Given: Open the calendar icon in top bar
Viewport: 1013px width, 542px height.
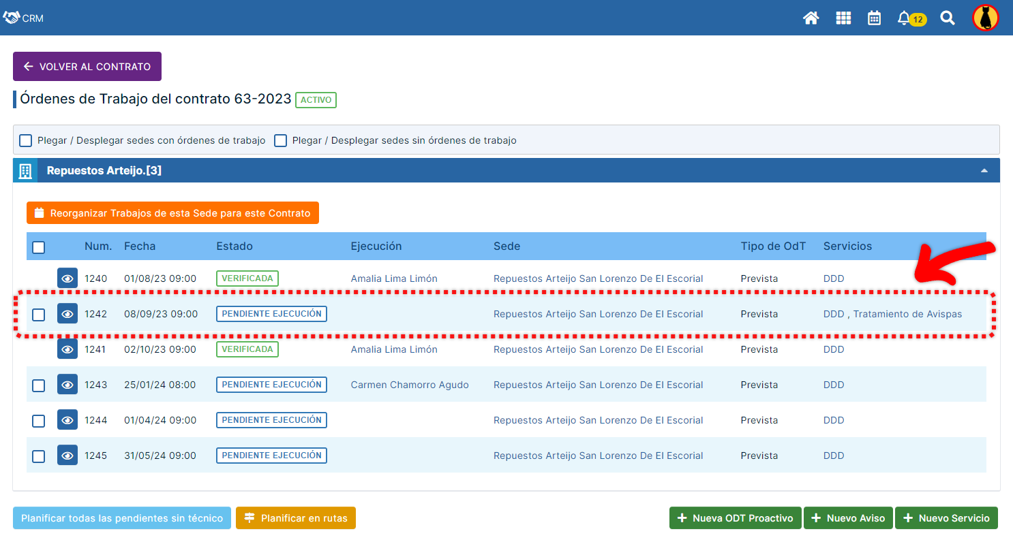Looking at the screenshot, I should (x=874, y=18).
